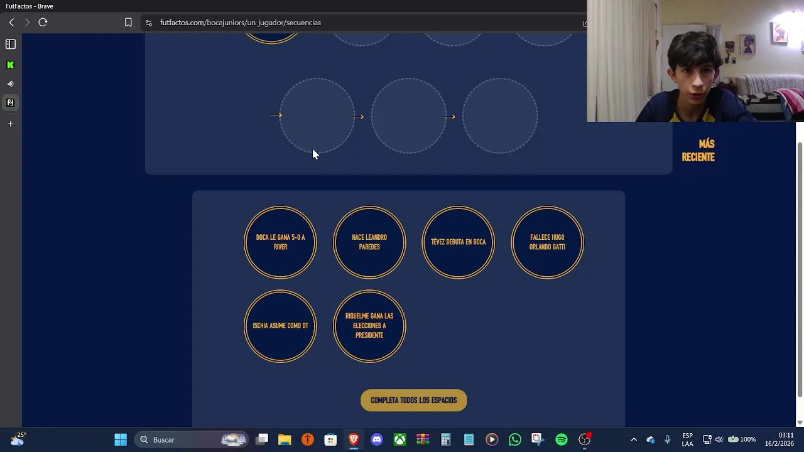
Task: Switch to Brave browser in the taskbar
Action: [x=354, y=439]
